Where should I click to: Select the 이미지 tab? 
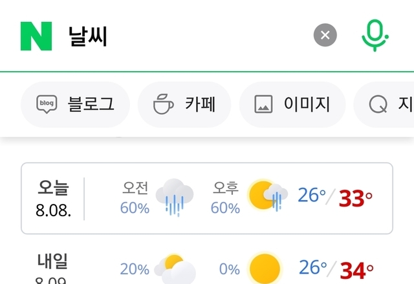pyautogui.click(x=292, y=105)
